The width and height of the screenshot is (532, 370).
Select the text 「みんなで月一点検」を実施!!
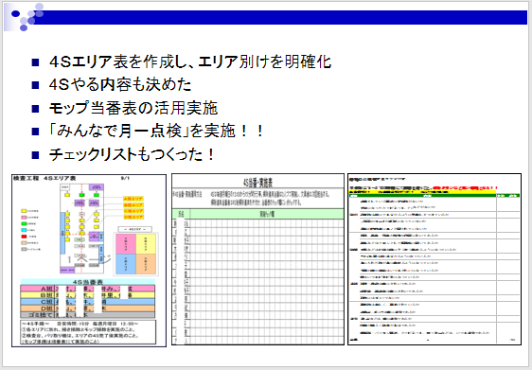coord(156,132)
